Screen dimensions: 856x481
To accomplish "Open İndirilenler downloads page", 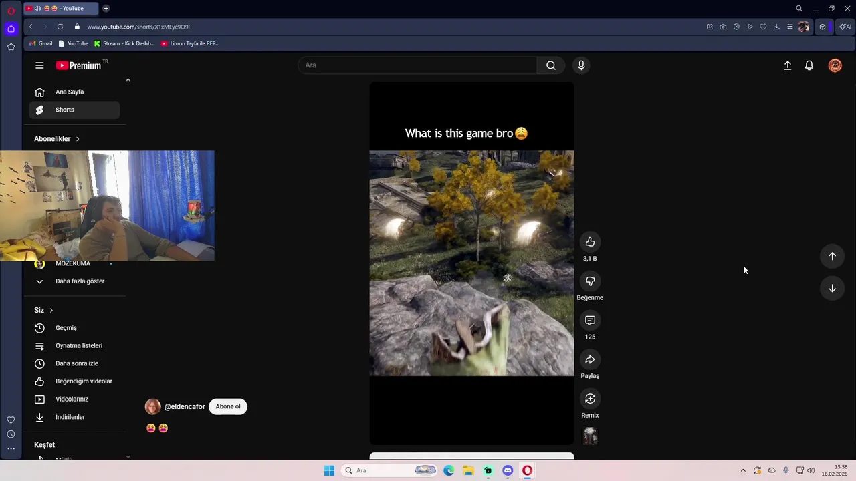I will coord(74,417).
